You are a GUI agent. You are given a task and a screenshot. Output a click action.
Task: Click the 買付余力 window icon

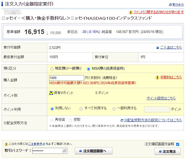pyautogui.click(x=170, y=5)
